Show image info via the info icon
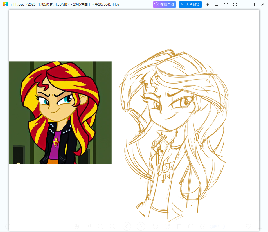Viewport: 268px width, 232px height. (8, 227)
